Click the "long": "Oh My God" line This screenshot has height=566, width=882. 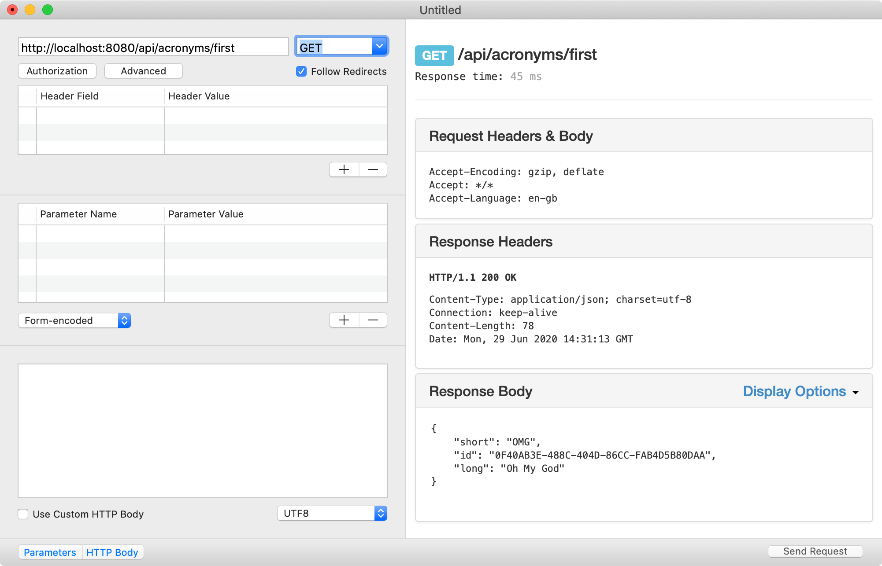(x=509, y=468)
